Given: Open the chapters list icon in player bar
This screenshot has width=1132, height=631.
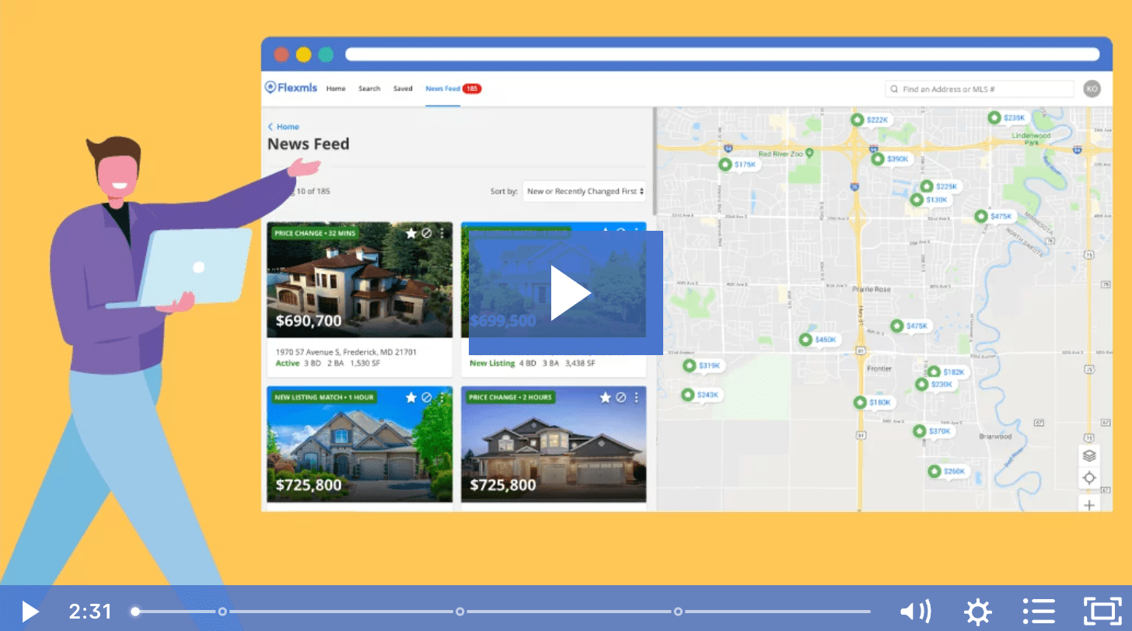Looking at the screenshot, I should tap(1038, 612).
